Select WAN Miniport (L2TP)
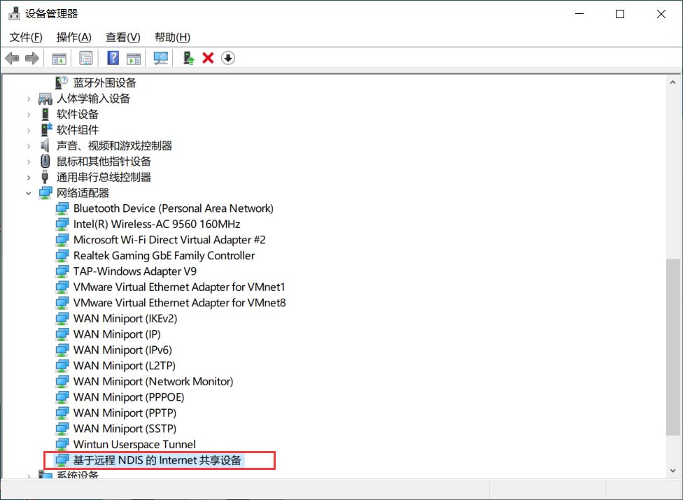The height and width of the screenshot is (500, 683). pos(125,366)
